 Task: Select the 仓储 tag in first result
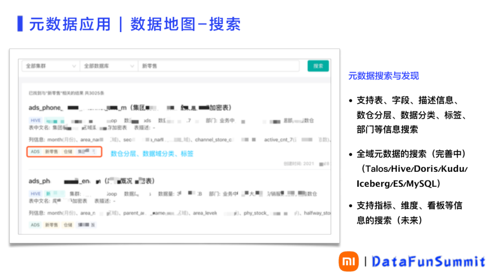click(x=68, y=152)
